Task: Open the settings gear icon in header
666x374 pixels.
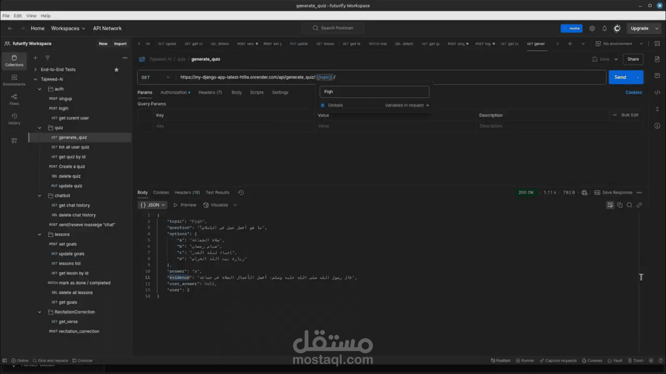Action: 592,29
